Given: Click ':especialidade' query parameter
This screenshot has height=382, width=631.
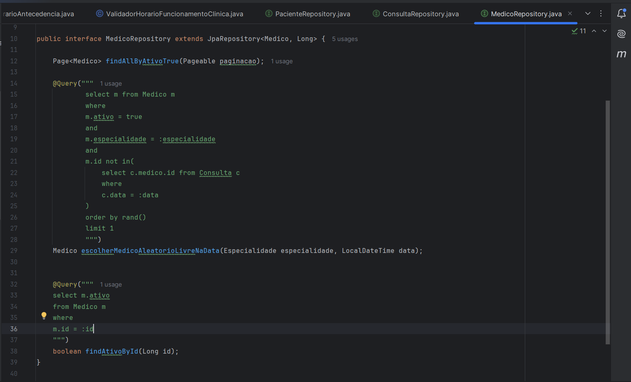Looking at the screenshot, I should pos(187,139).
